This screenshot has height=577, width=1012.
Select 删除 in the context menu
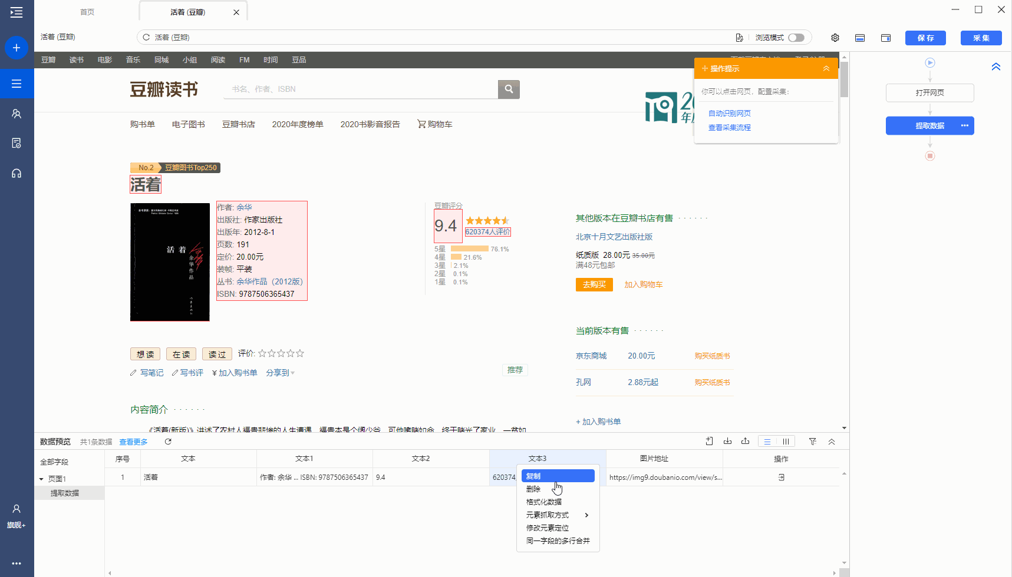(x=533, y=489)
